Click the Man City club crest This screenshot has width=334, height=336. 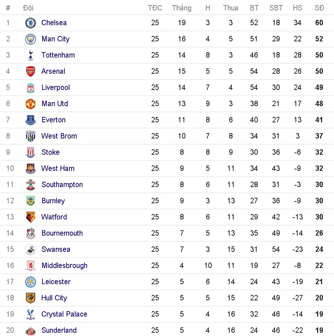click(31, 39)
